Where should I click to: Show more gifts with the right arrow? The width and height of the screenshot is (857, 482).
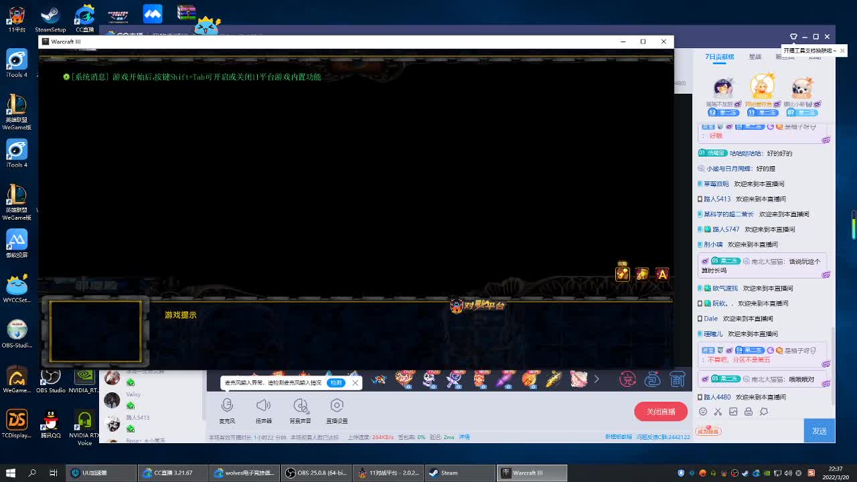[597, 379]
